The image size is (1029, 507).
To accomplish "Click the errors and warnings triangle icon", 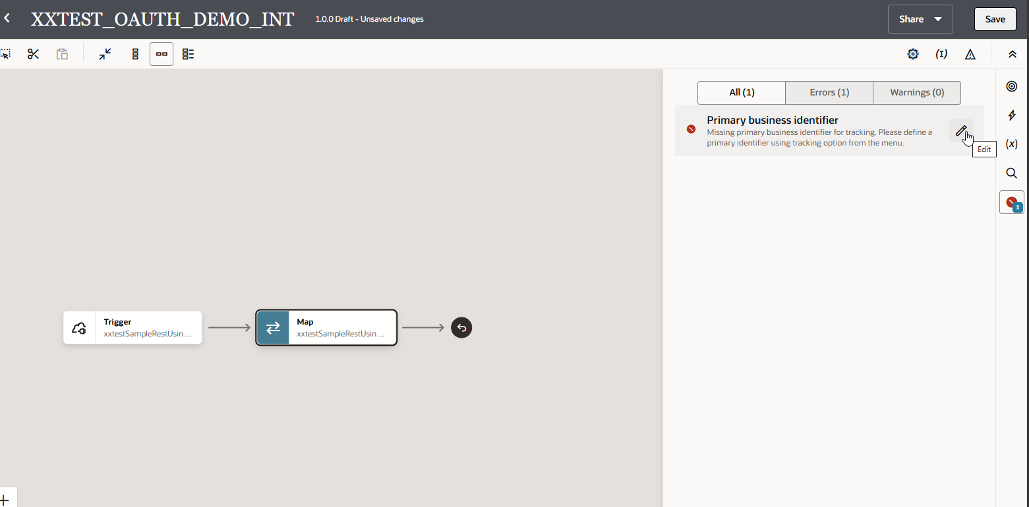I will point(970,54).
